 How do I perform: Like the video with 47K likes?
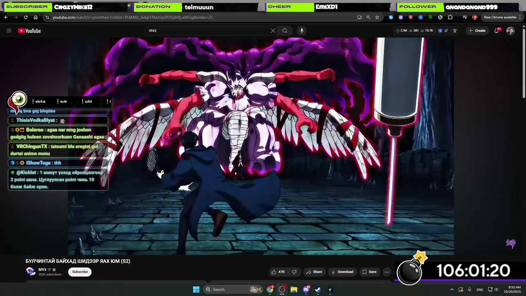[x=278, y=272]
